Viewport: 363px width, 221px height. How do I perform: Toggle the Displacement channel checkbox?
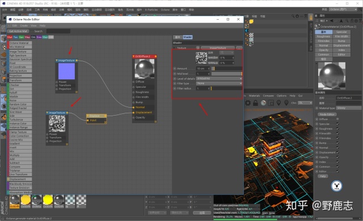pyautogui.click(x=337, y=152)
